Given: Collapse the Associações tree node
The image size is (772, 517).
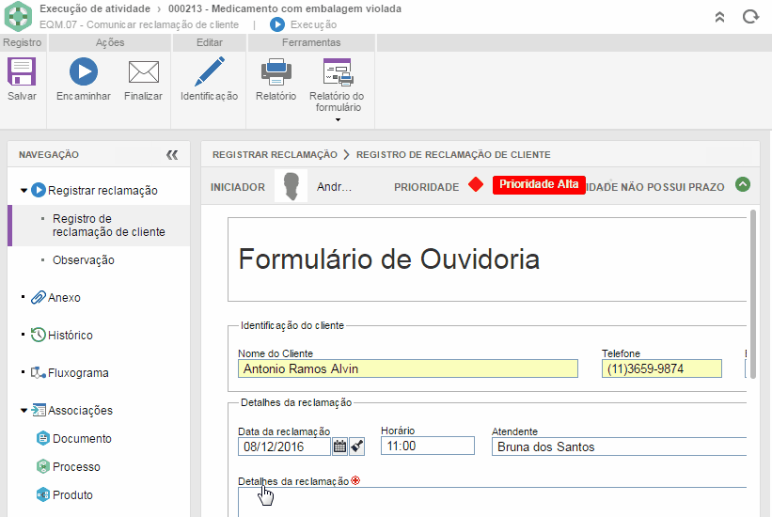Looking at the screenshot, I should pyautogui.click(x=24, y=411).
